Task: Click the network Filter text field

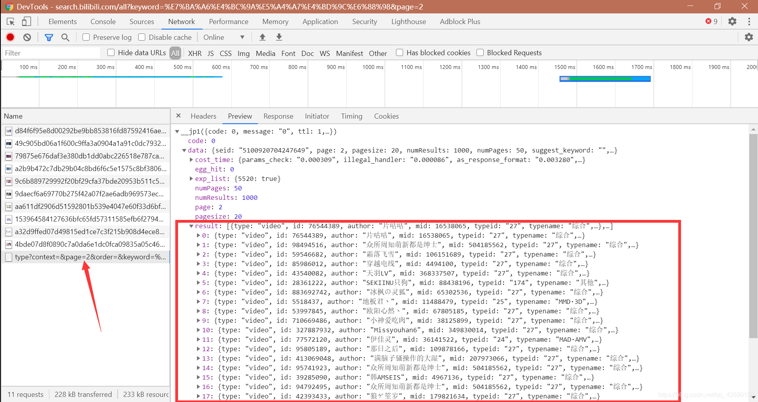Action: [51, 53]
